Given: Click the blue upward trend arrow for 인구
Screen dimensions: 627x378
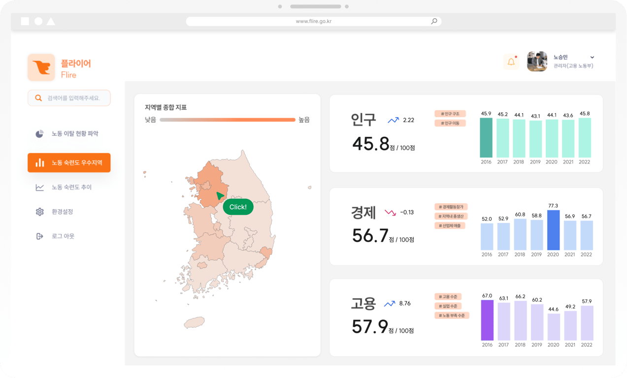Looking at the screenshot, I should 393,120.
